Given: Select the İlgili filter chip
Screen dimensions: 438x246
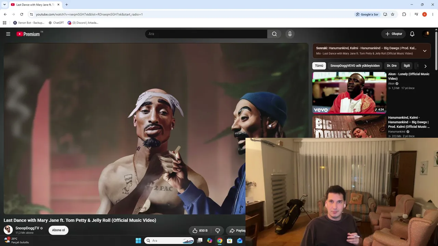Looking at the screenshot, I should (x=407, y=66).
